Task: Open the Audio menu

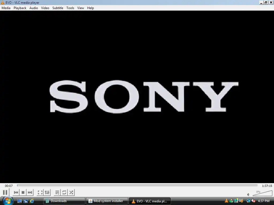Action: point(34,8)
